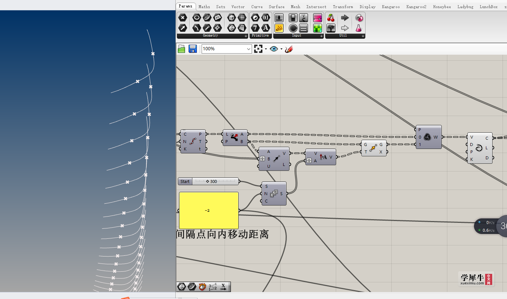Select the Vector parameter arrow icon

[x=182, y=28]
